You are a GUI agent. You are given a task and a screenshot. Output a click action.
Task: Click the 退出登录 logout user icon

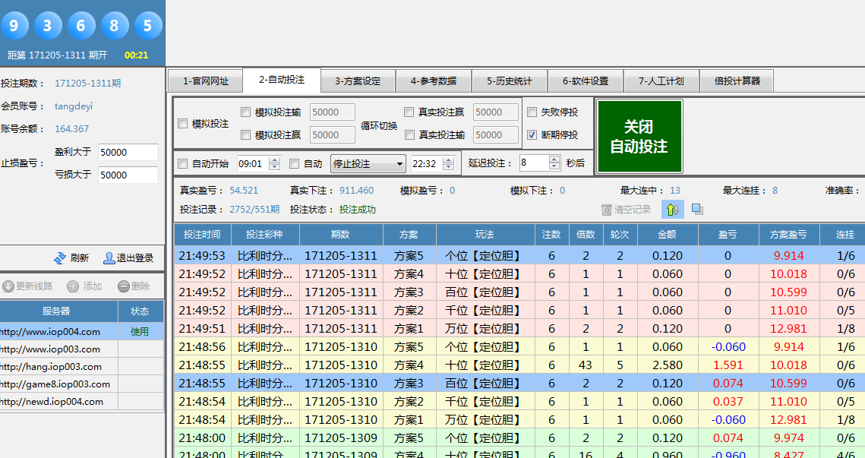coord(109,258)
